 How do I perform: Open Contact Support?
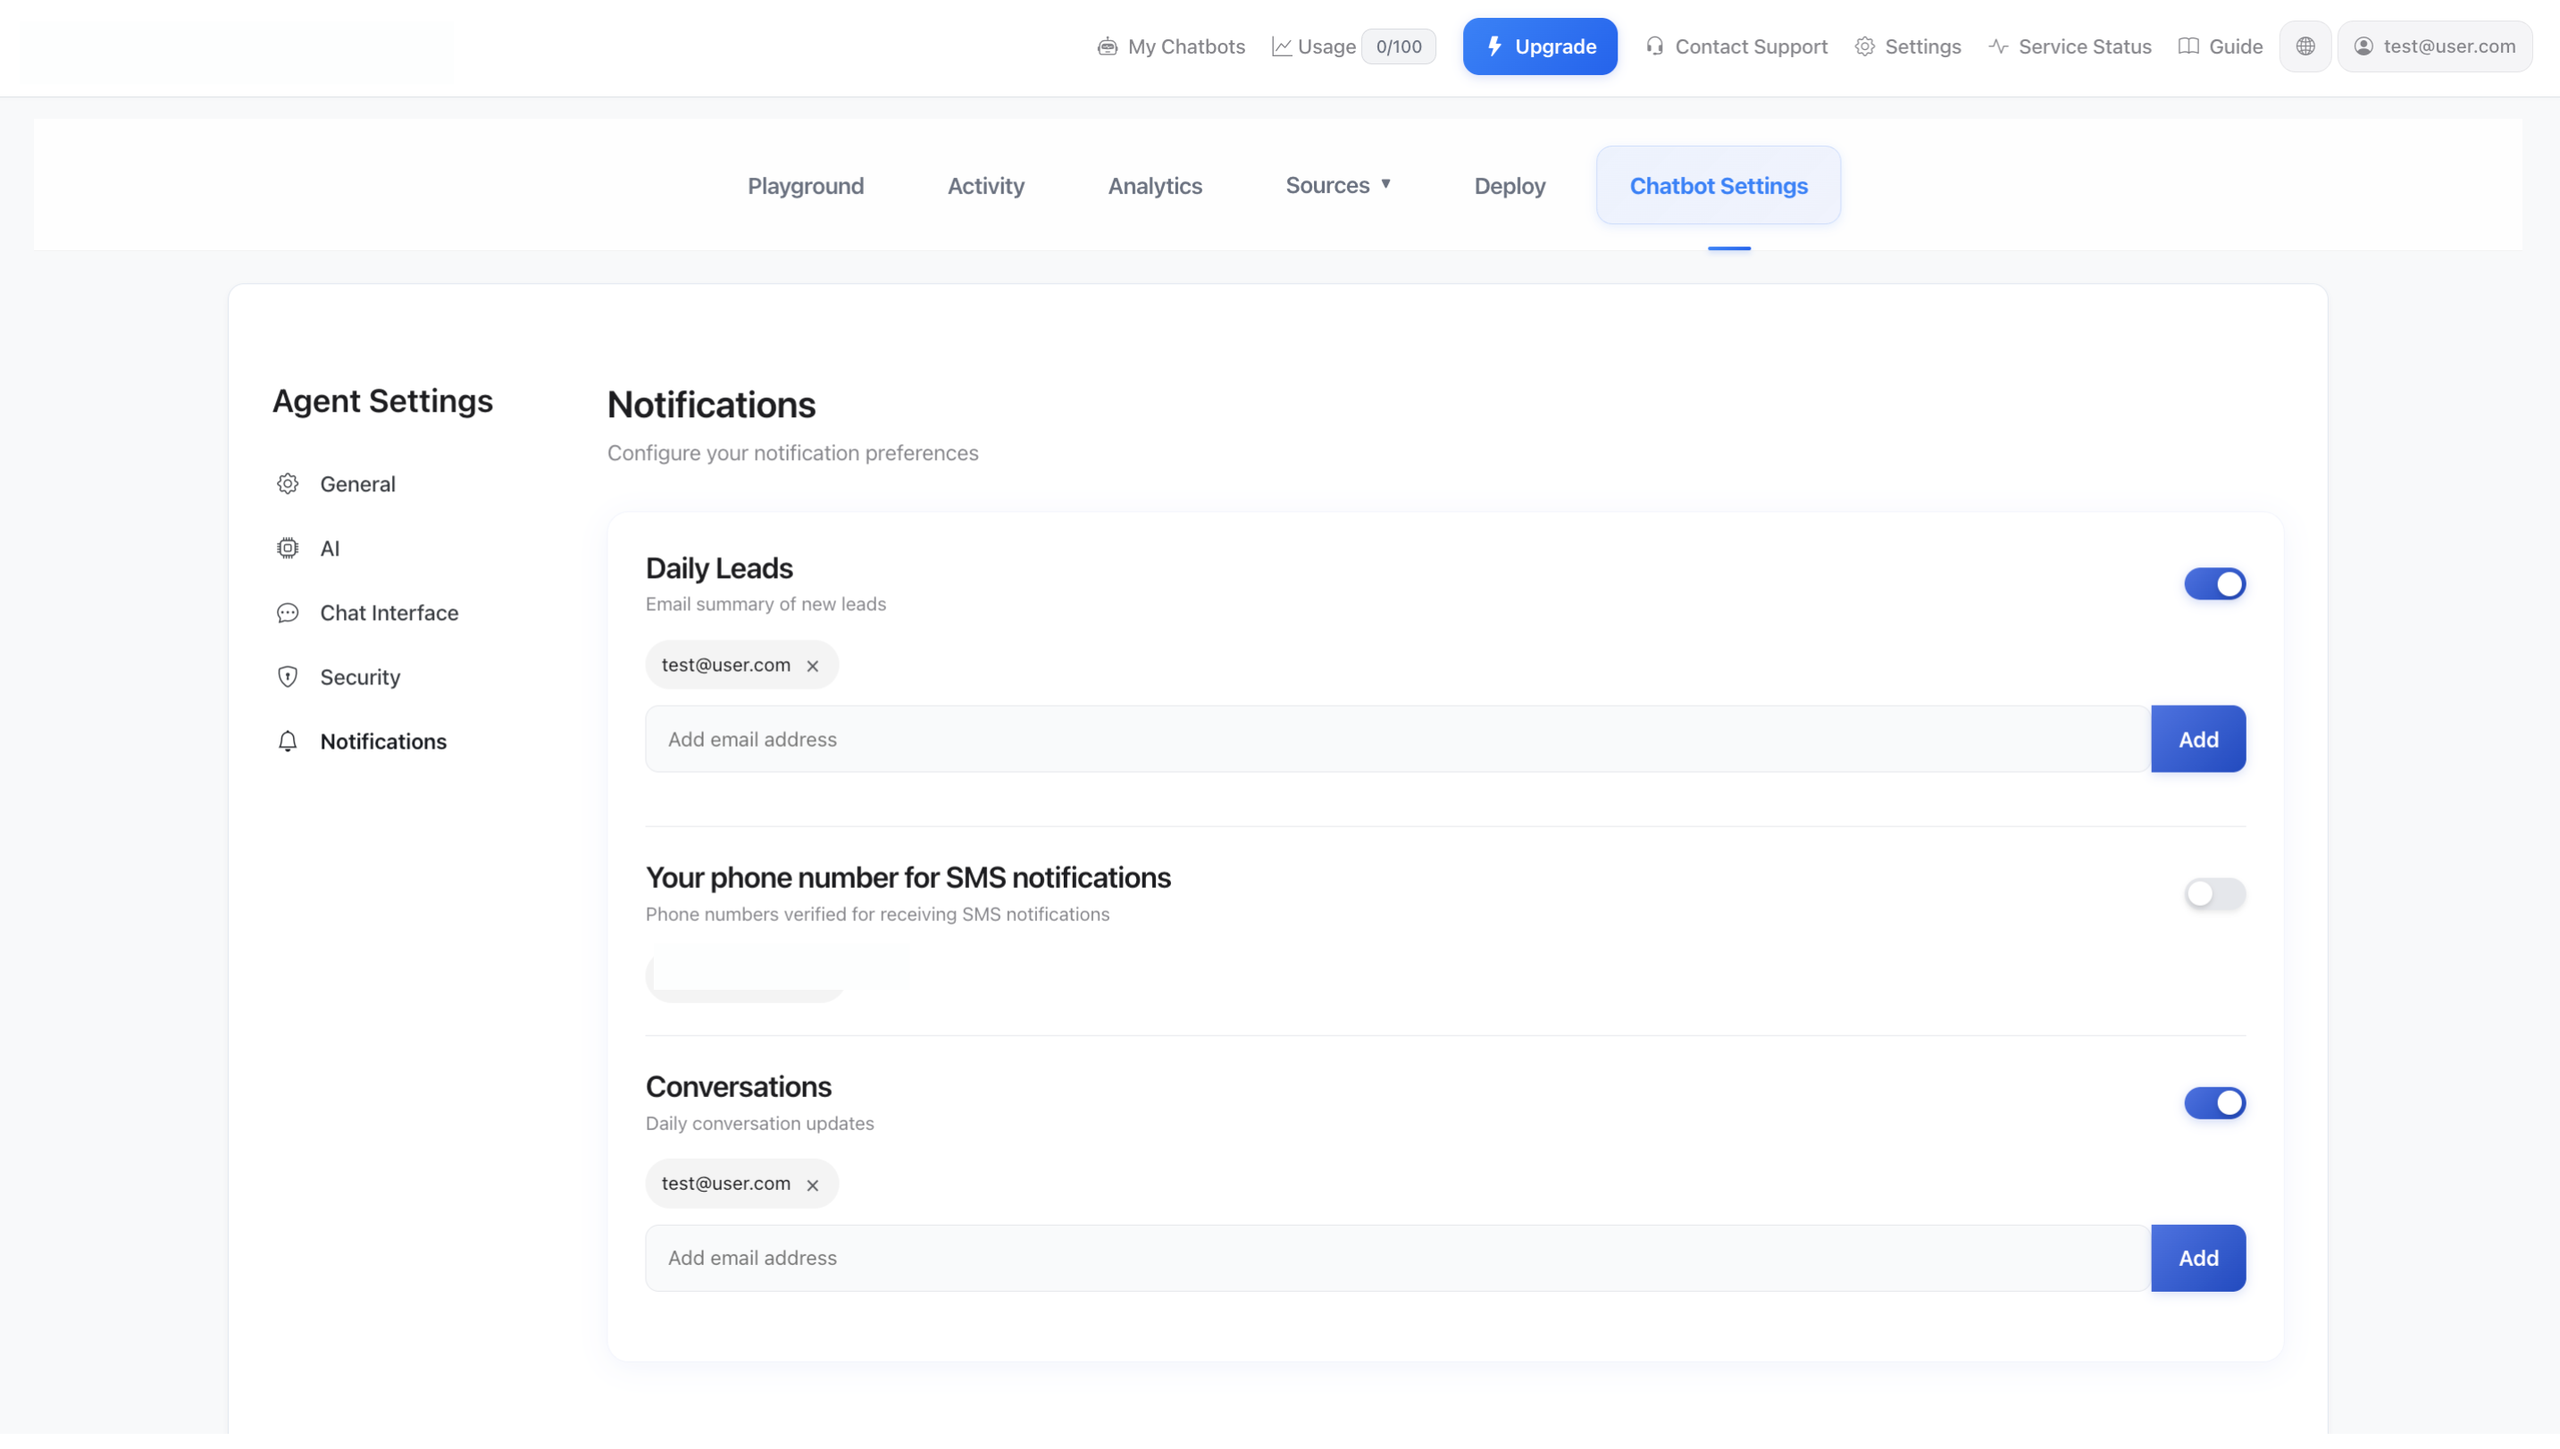click(1736, 46)
